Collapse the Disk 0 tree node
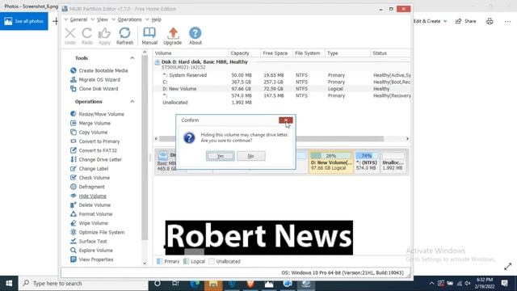Screen dimensions: 517x291 [158, 62]
